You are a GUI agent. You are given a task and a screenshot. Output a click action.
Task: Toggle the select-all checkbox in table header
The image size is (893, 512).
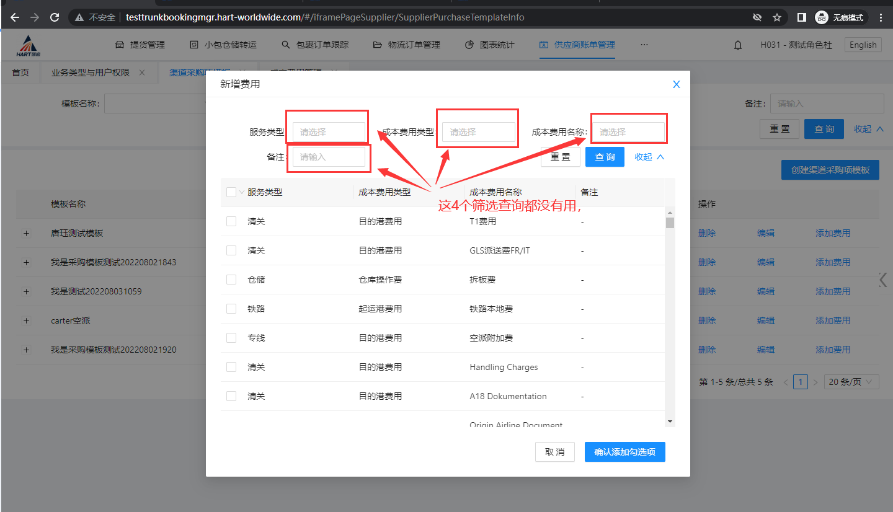click(231, 192)
